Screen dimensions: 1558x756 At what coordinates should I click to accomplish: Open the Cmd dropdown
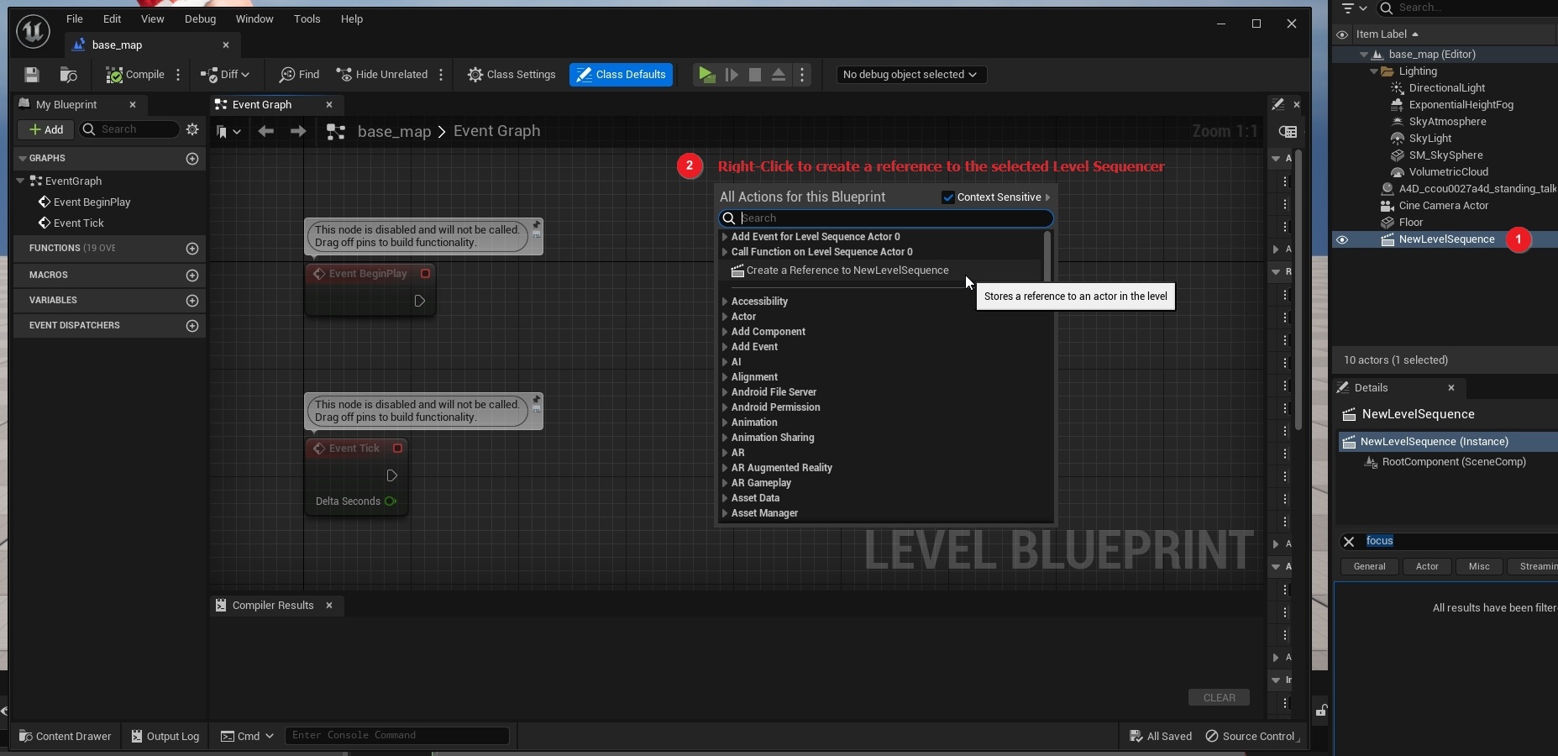click(247, 737)
